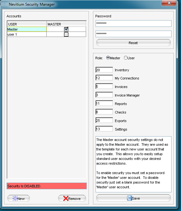Screen dimensions: 181x211
Task: Check the MASTER checkbox for user 1
Action: [66, 34]
